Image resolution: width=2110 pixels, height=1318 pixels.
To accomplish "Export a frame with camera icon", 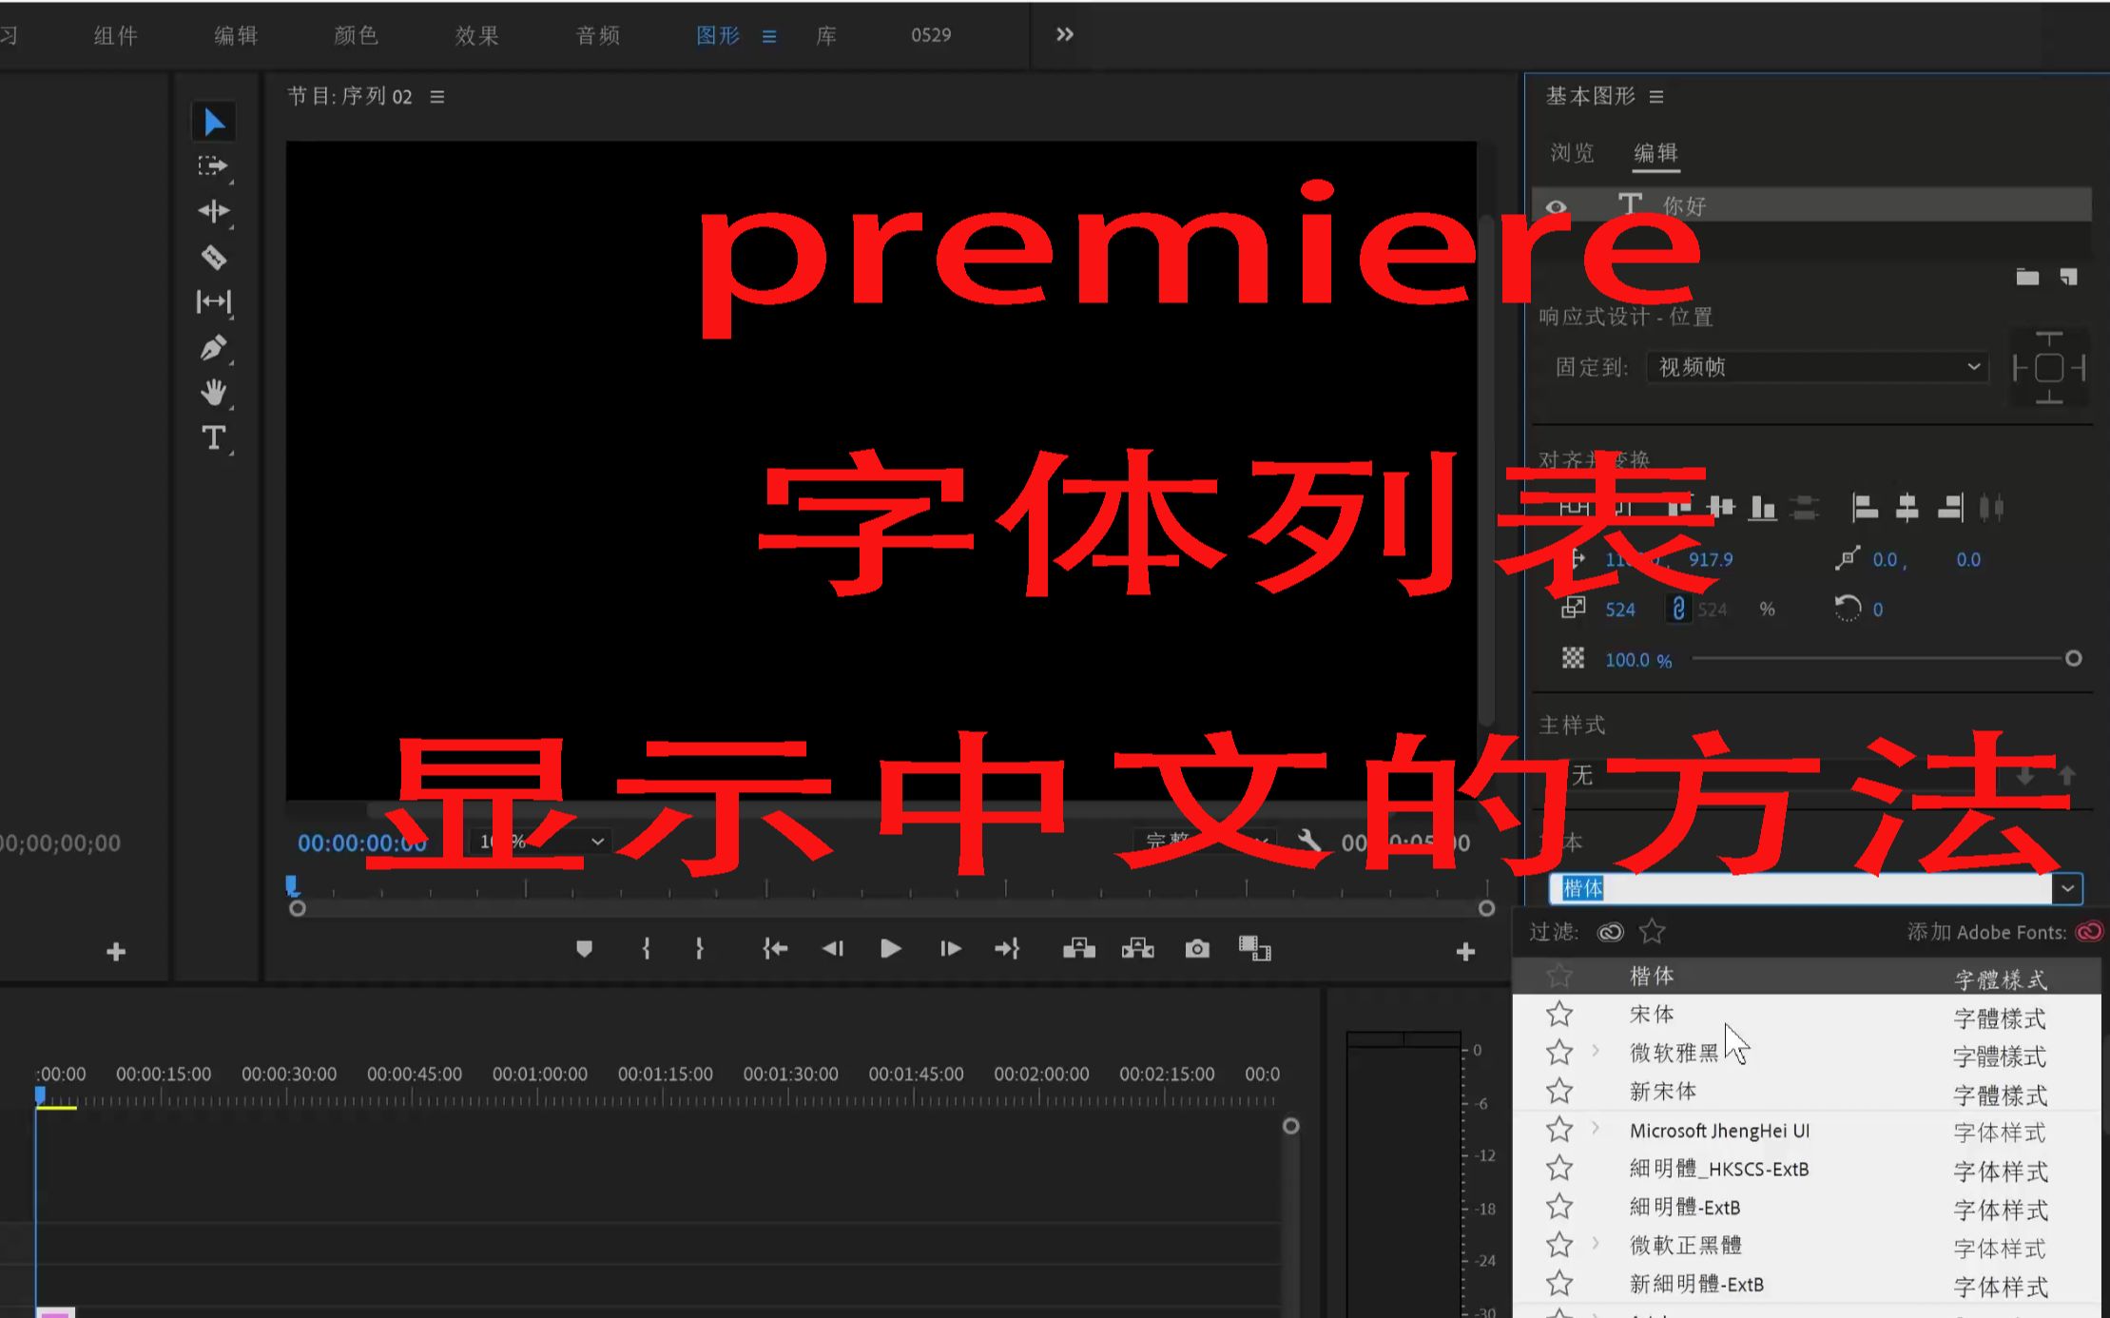I will tap(1197, 948).
